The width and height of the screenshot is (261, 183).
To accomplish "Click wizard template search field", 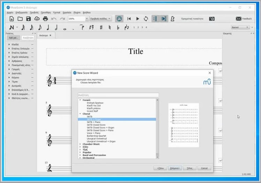I will click(x=118, y=95).
